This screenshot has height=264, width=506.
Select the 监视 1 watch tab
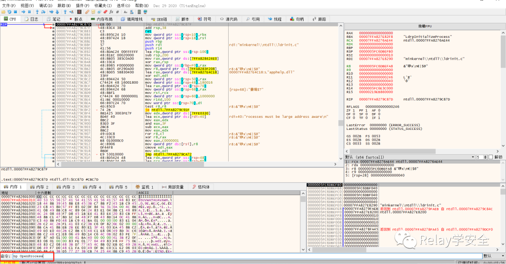[x=145, y=187]
